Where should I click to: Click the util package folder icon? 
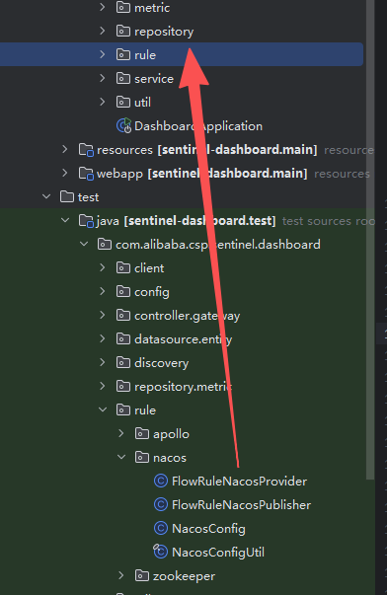123,102
